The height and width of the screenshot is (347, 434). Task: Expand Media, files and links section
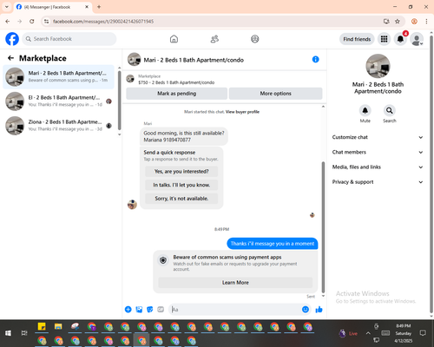[378, 167]
